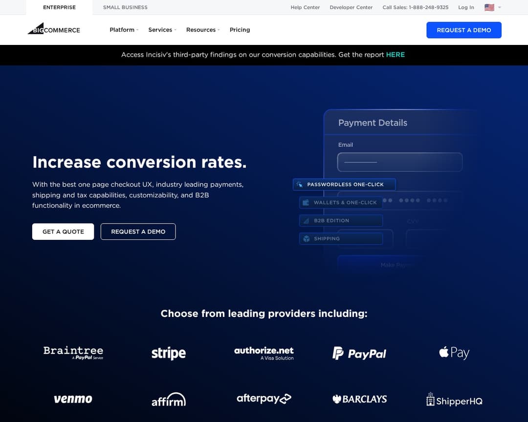
Task: Click the ShipperHQ logo
Action: 454,400
